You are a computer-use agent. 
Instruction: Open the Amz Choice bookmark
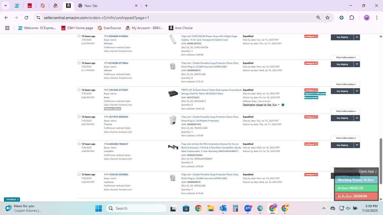tap(181, 28)
